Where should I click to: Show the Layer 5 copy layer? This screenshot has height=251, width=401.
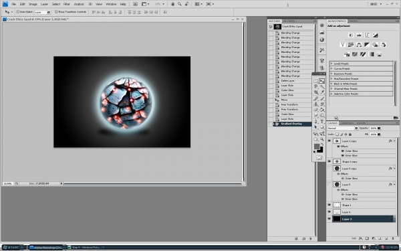(329, 168)
